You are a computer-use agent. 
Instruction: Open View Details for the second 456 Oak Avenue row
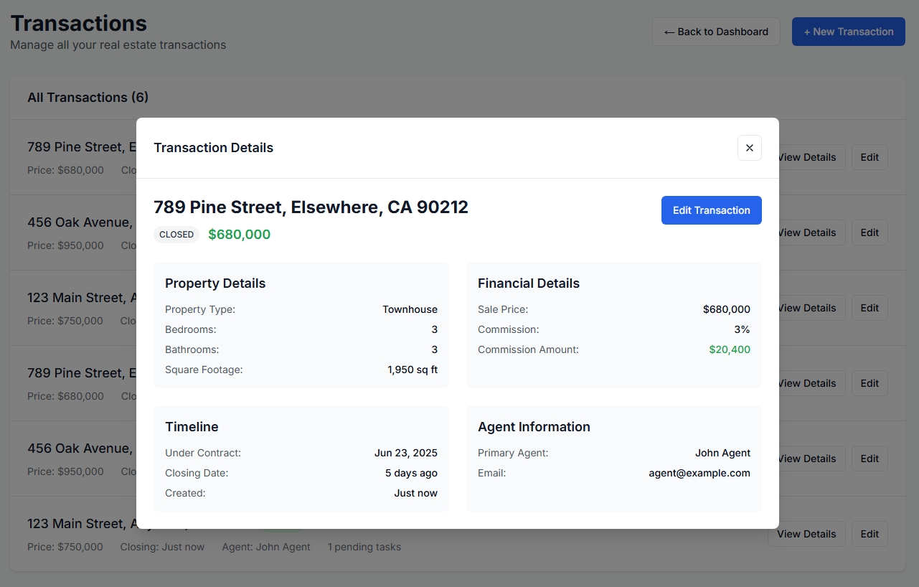pos(812,459)
